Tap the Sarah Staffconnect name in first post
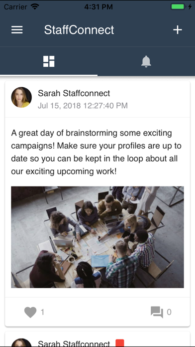The height and width of the screenshot is (347, 195). pos(74,93)
